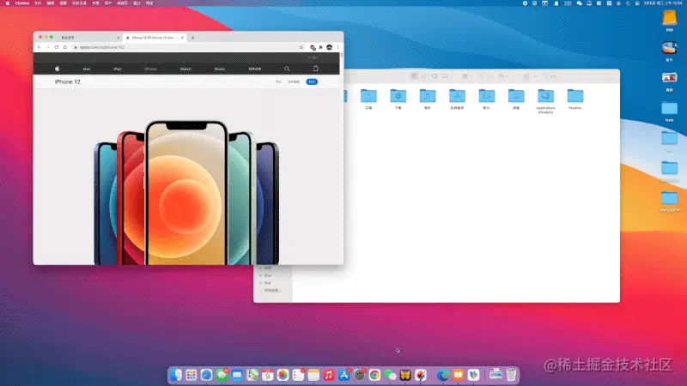
Task: Switch Finder to icon view
Action: coord(414,76)
